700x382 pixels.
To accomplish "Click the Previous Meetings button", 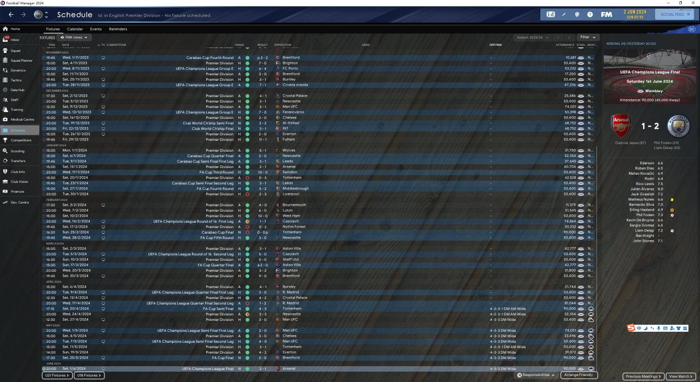I will [643, 376].
